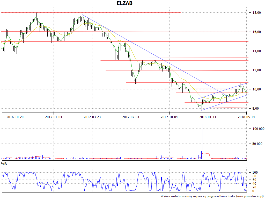Select the 18,00 price axis label
The height and width of the screenshot is (199, 265).
tap(256, 12)
